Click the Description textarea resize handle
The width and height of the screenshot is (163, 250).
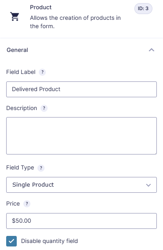click(156, 153)
